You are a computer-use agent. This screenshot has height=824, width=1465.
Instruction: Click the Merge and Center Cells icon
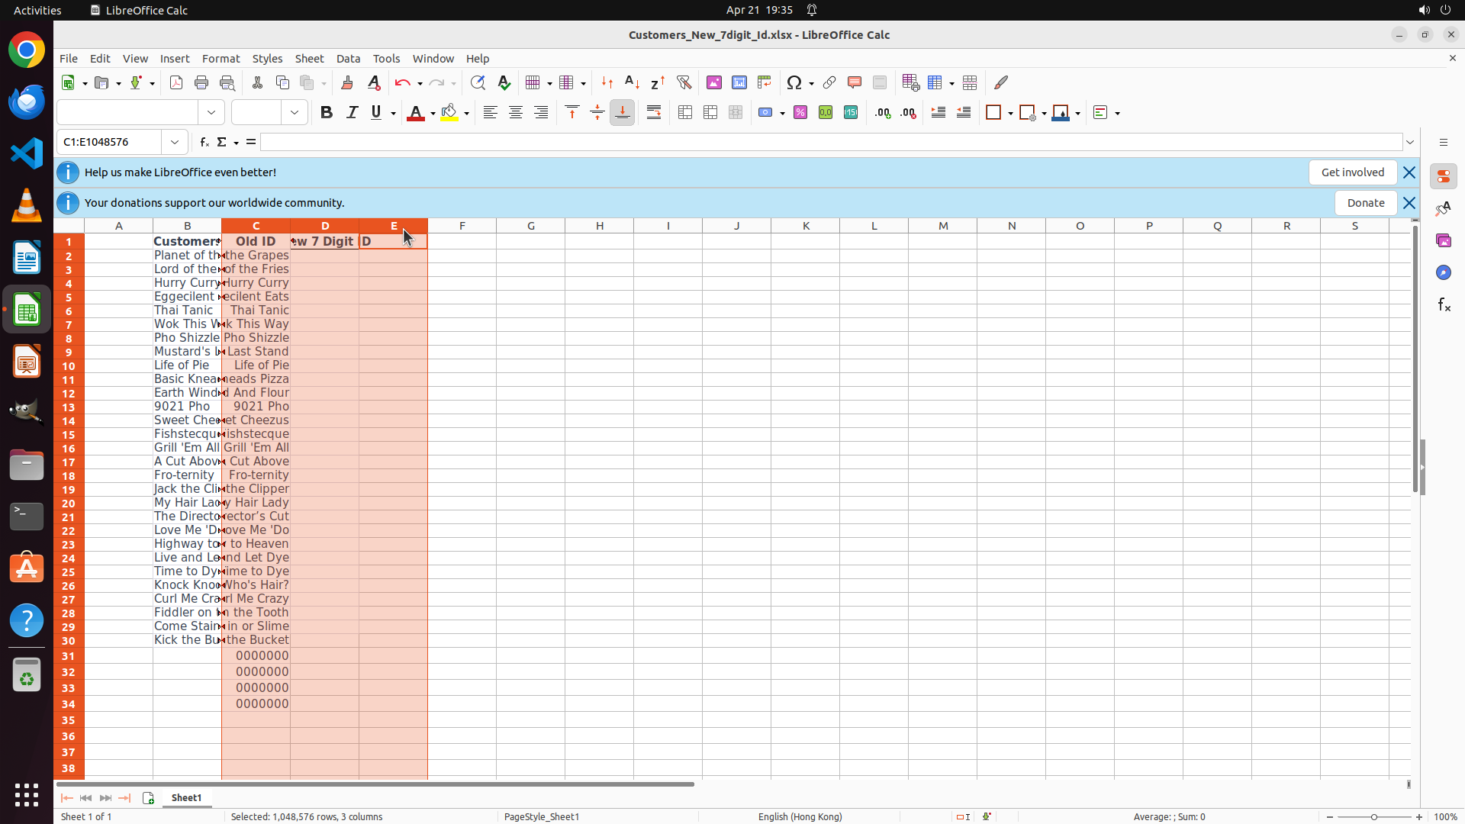pyautogui.click(x=685, y=113)
